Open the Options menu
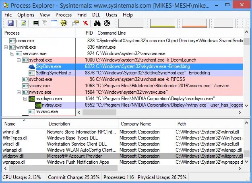The height and width of the screenshot is (183, 252). click(26, 15)
